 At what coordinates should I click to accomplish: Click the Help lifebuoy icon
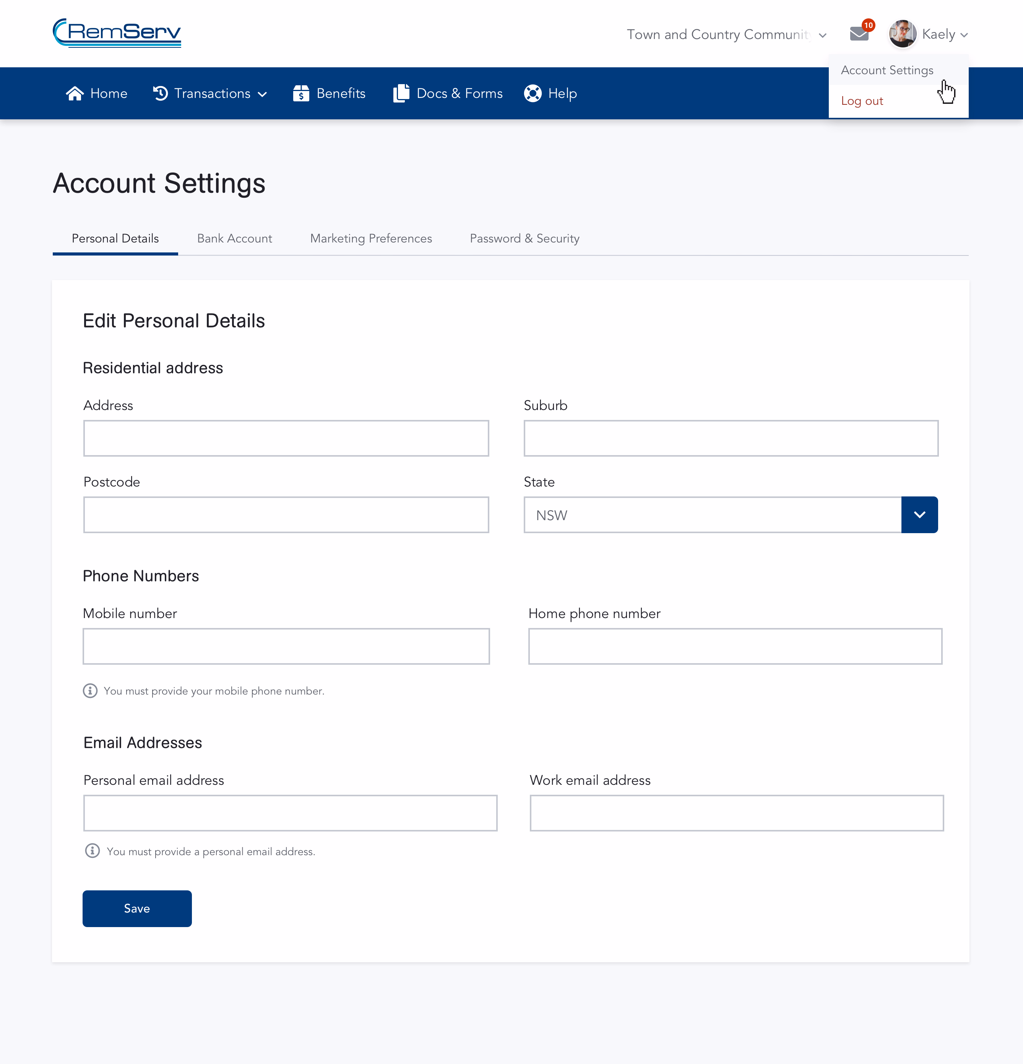[x=533, y=93]
